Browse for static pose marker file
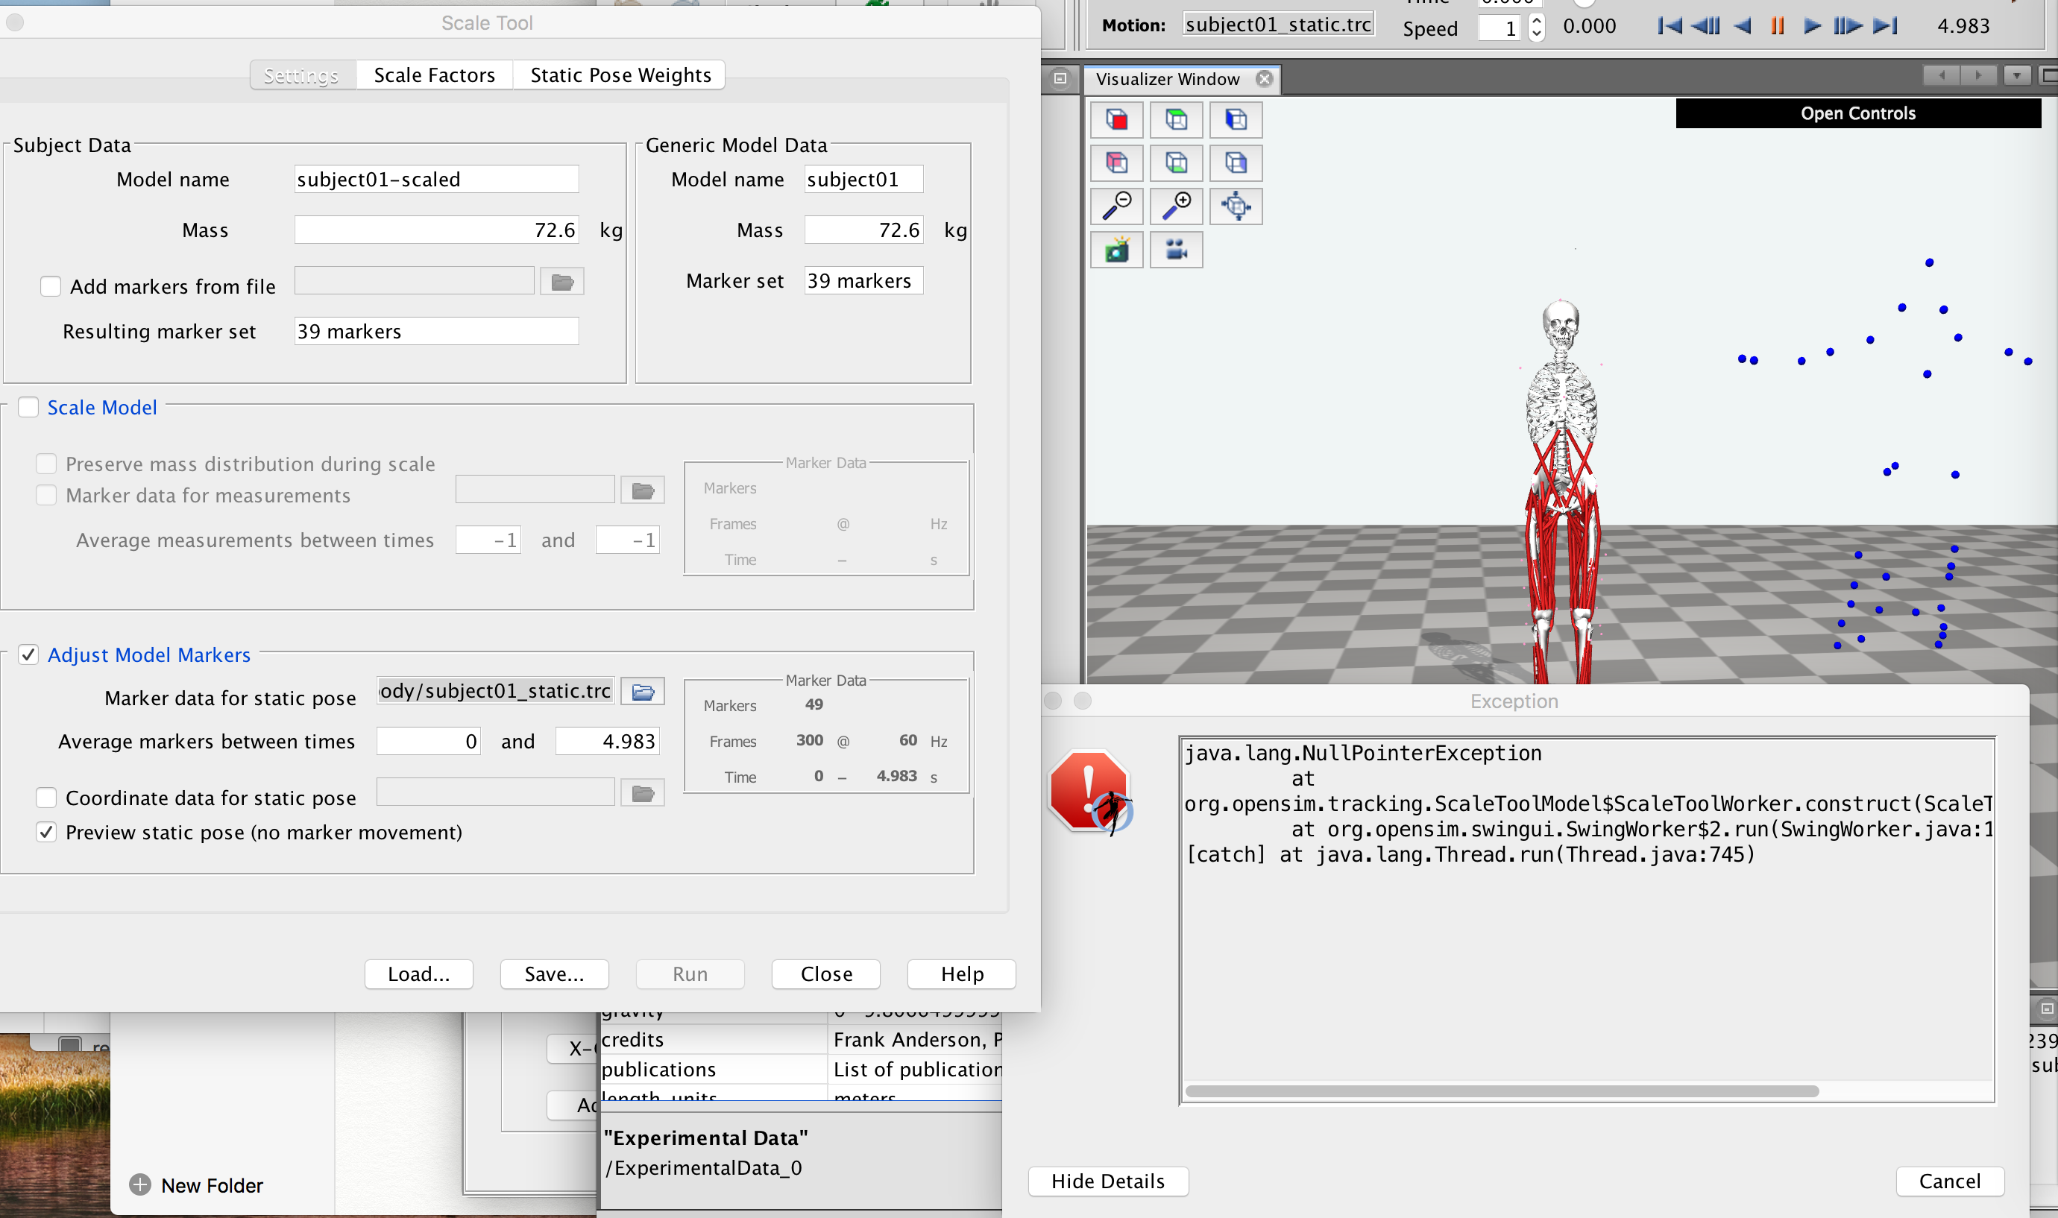The height and width of the screenshot is (1218, 2058). pos(642,692)
